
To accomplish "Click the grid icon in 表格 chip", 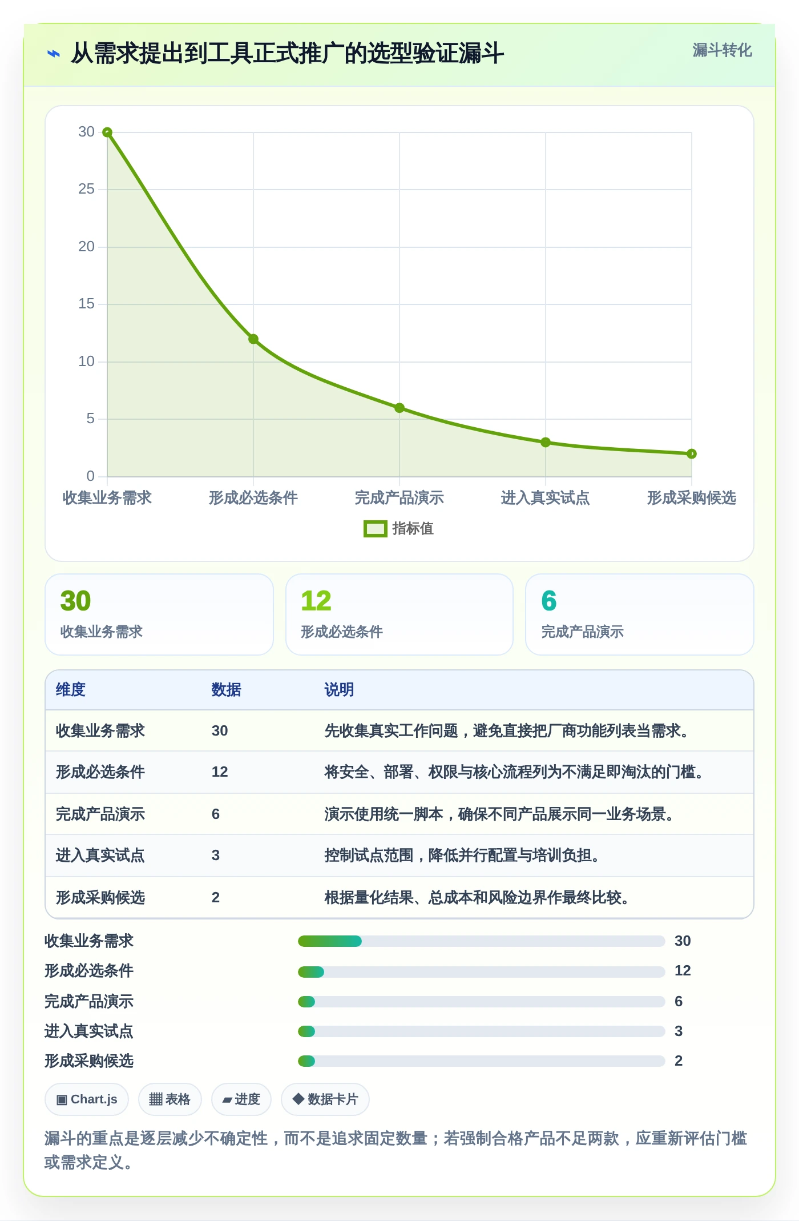I will click(156, 1099).
